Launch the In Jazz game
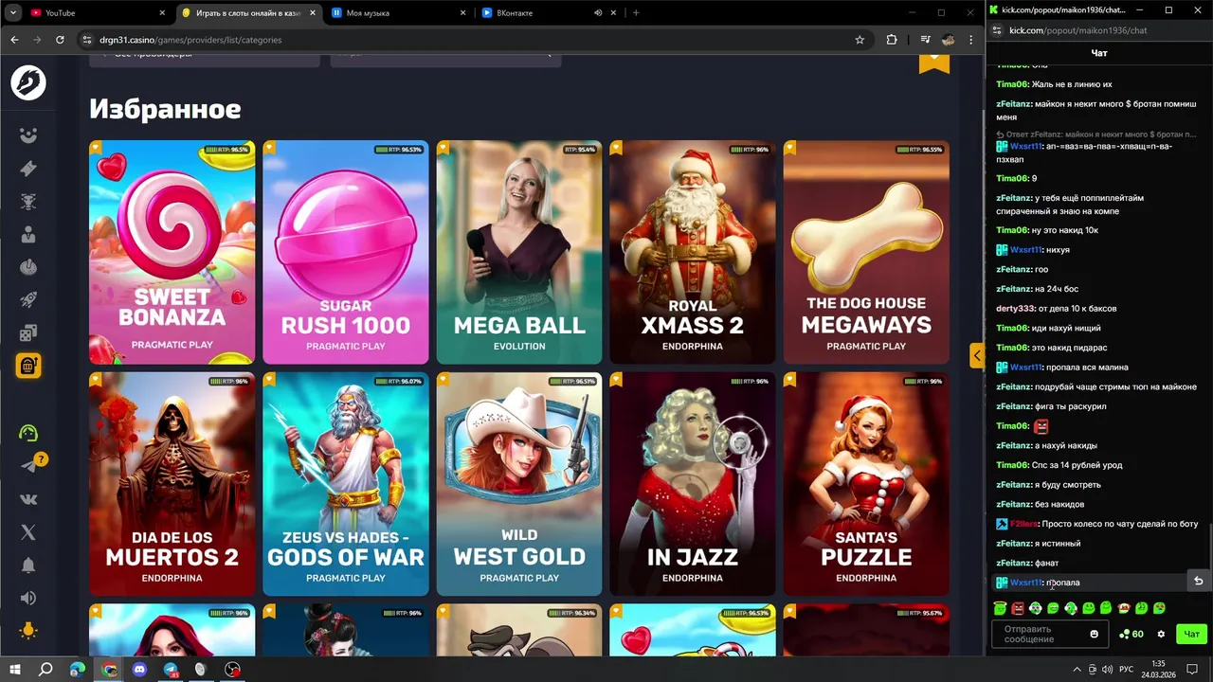Image resolution: width=1213 pixels, height=682 pixels. (693, 484)
